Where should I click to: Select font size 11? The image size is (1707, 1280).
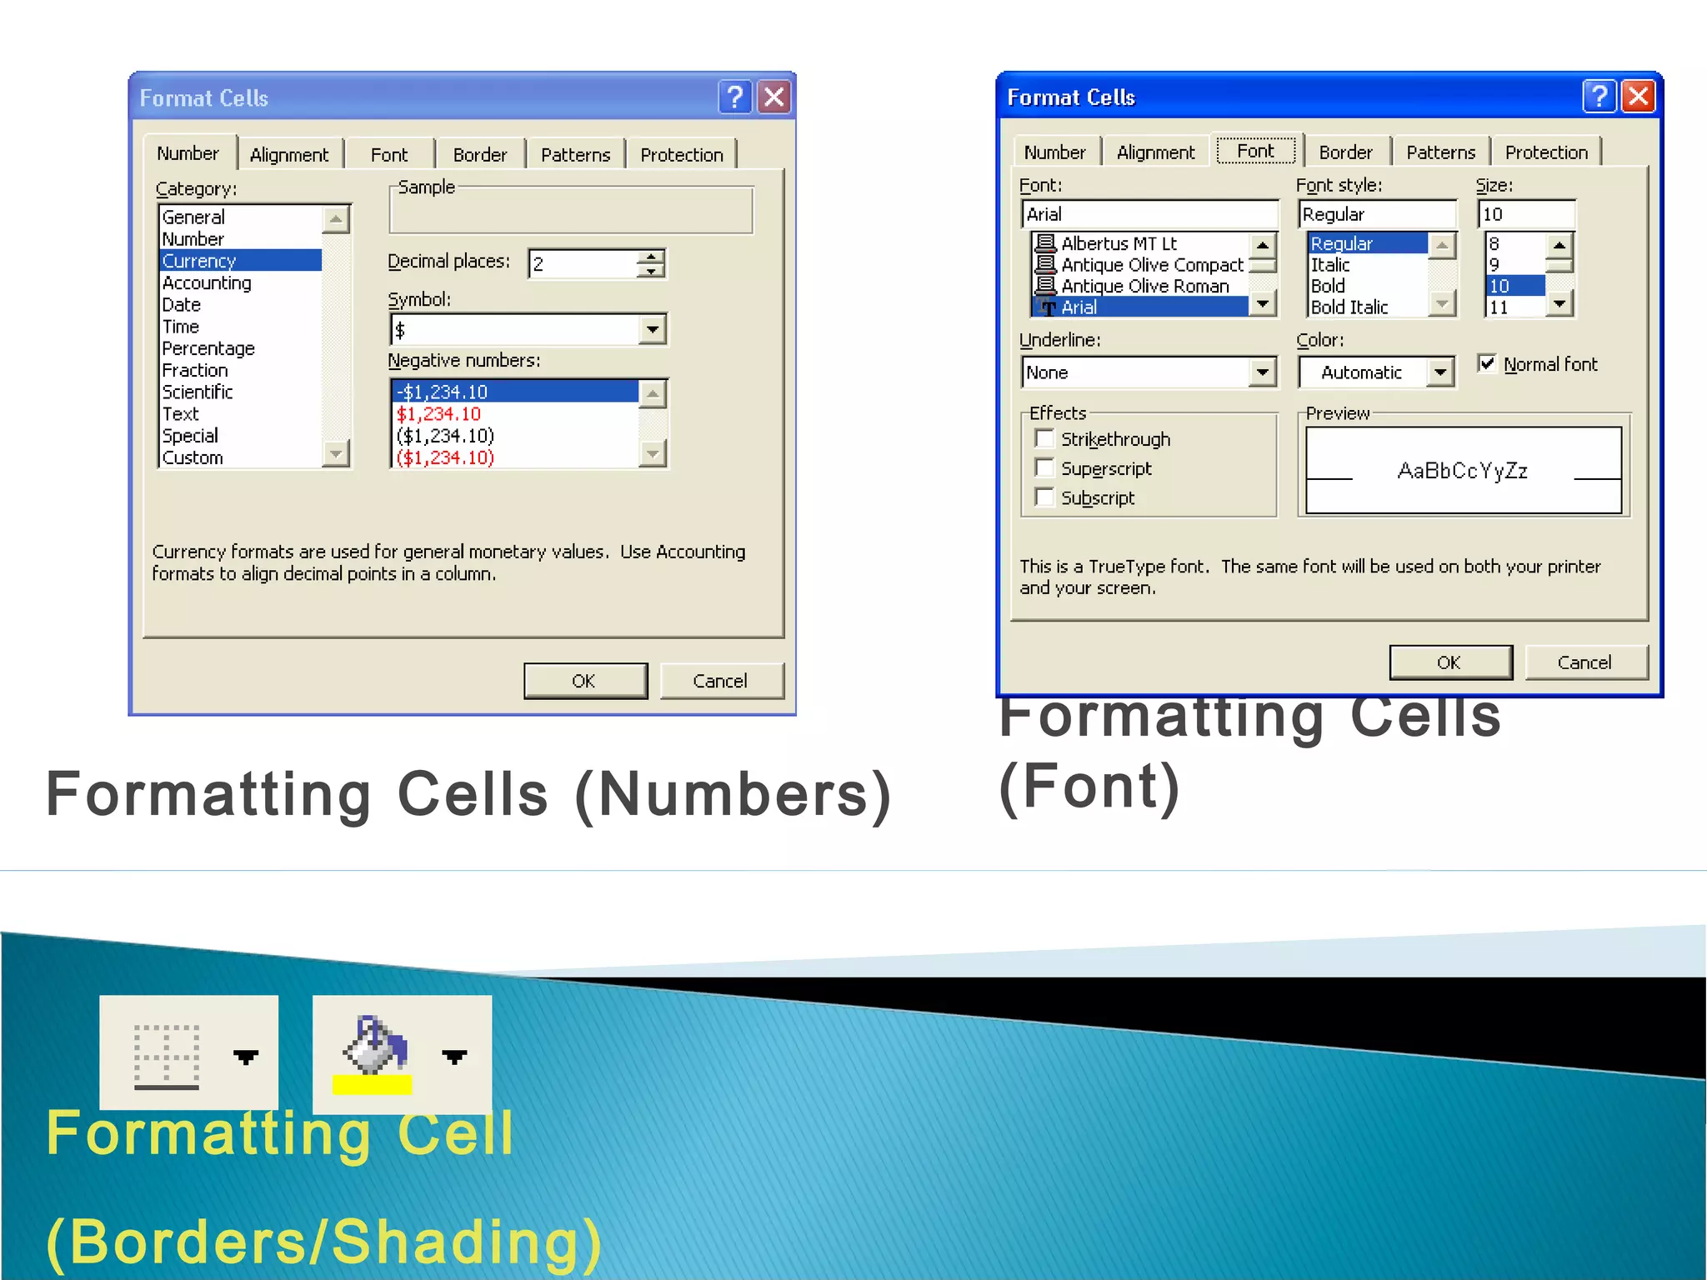1516,307
